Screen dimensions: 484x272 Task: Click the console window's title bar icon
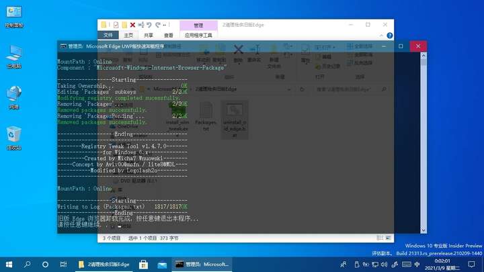pyautogui.click(x=63, y=46)
